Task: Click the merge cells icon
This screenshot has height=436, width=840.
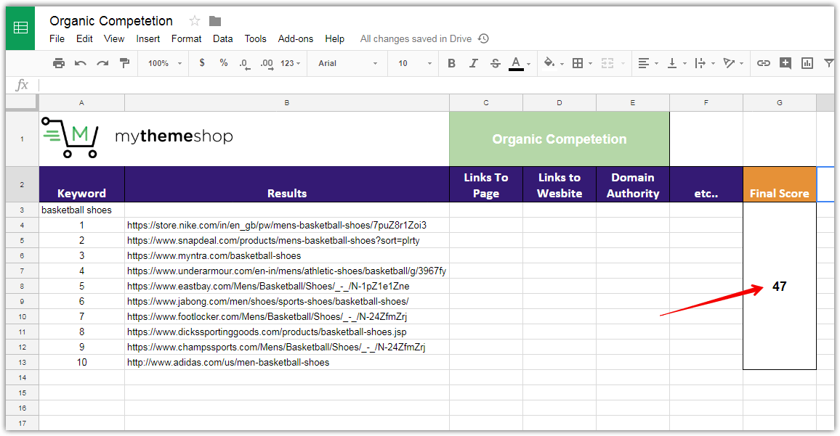Action: click(607, 63)
